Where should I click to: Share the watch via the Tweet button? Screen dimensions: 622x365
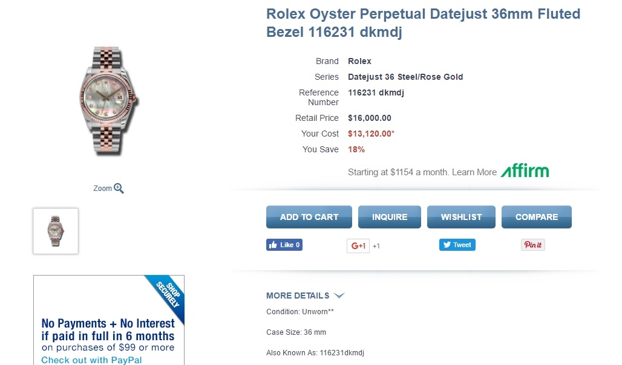pos(457,245)
